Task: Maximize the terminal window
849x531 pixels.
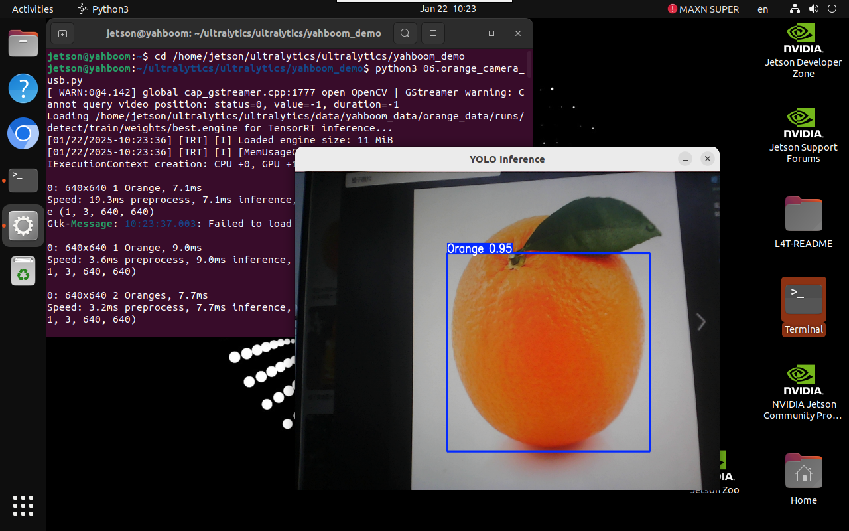Action: click(491, 33)
